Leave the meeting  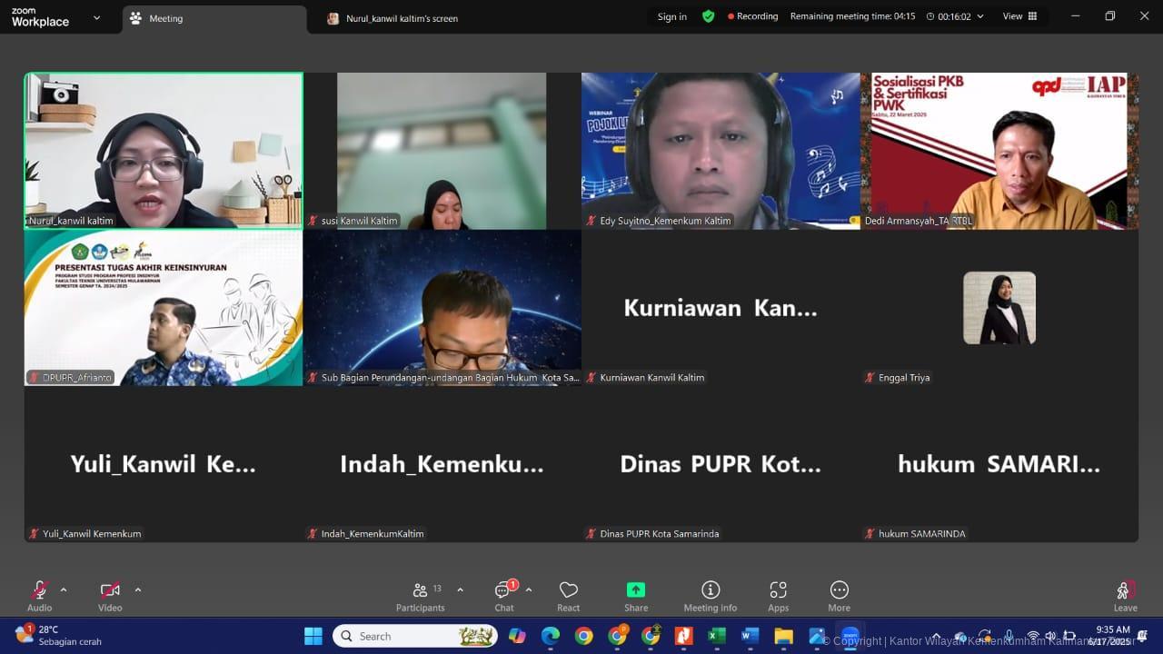coord(1125,596)
